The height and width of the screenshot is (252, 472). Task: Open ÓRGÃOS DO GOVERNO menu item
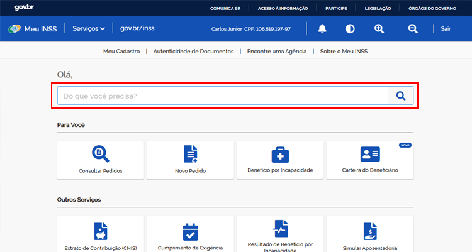tap(432, 8)
